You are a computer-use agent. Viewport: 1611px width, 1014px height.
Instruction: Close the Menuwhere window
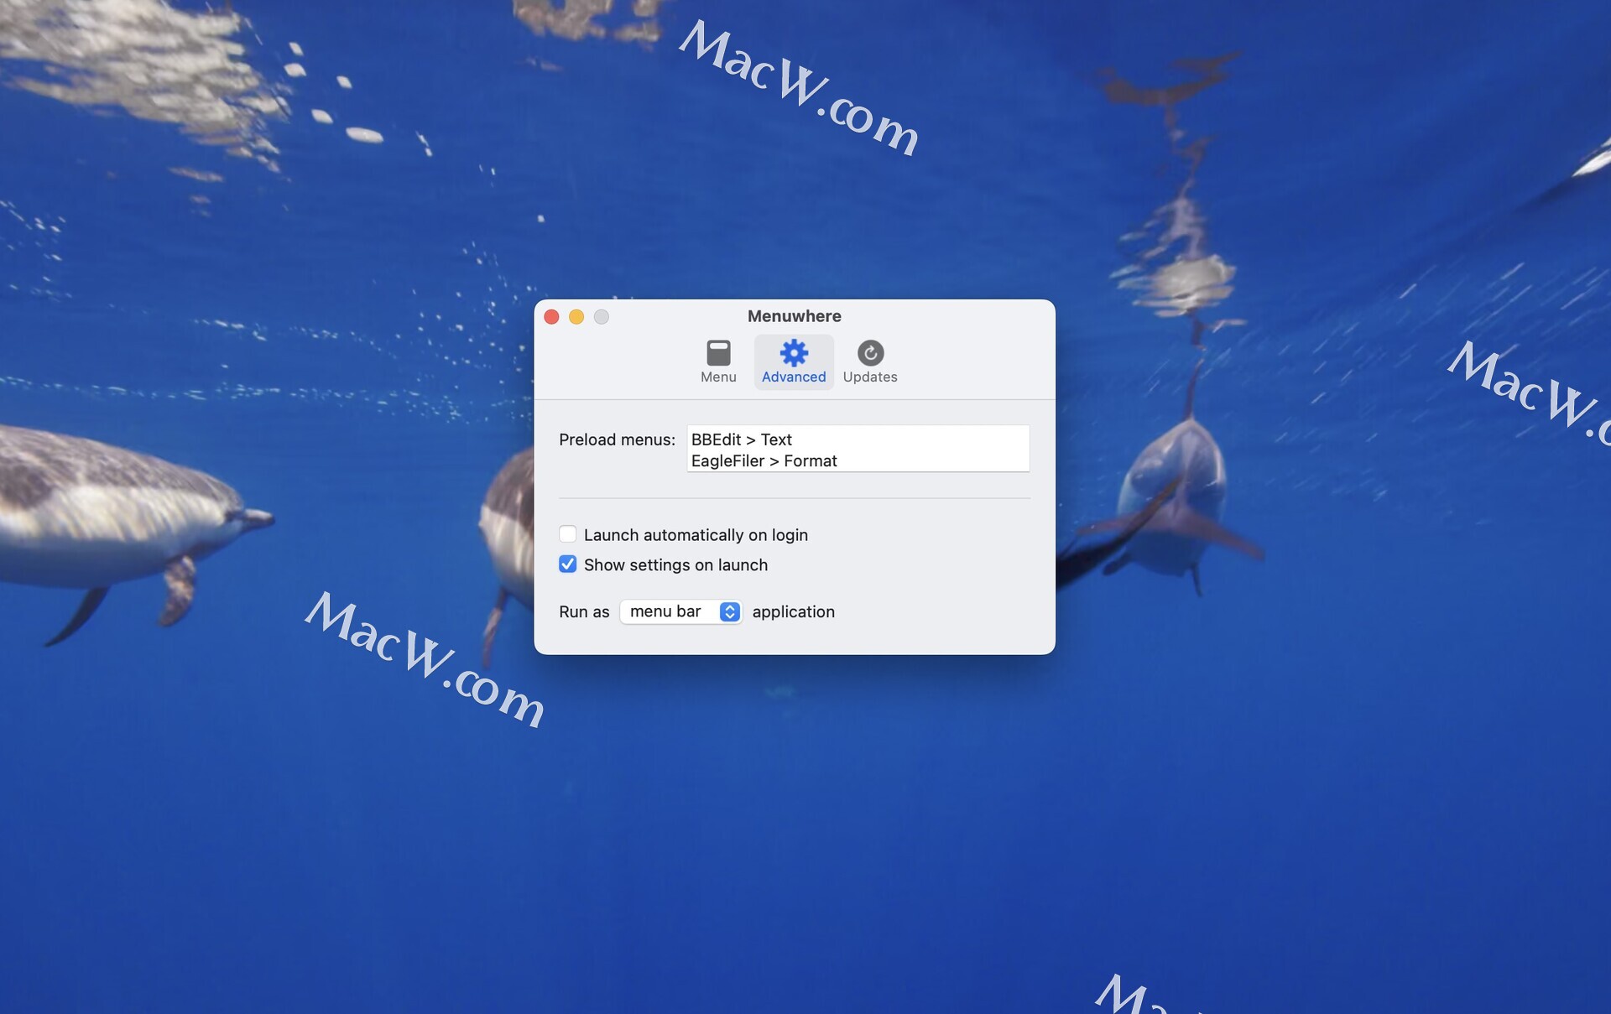(551, 317)
